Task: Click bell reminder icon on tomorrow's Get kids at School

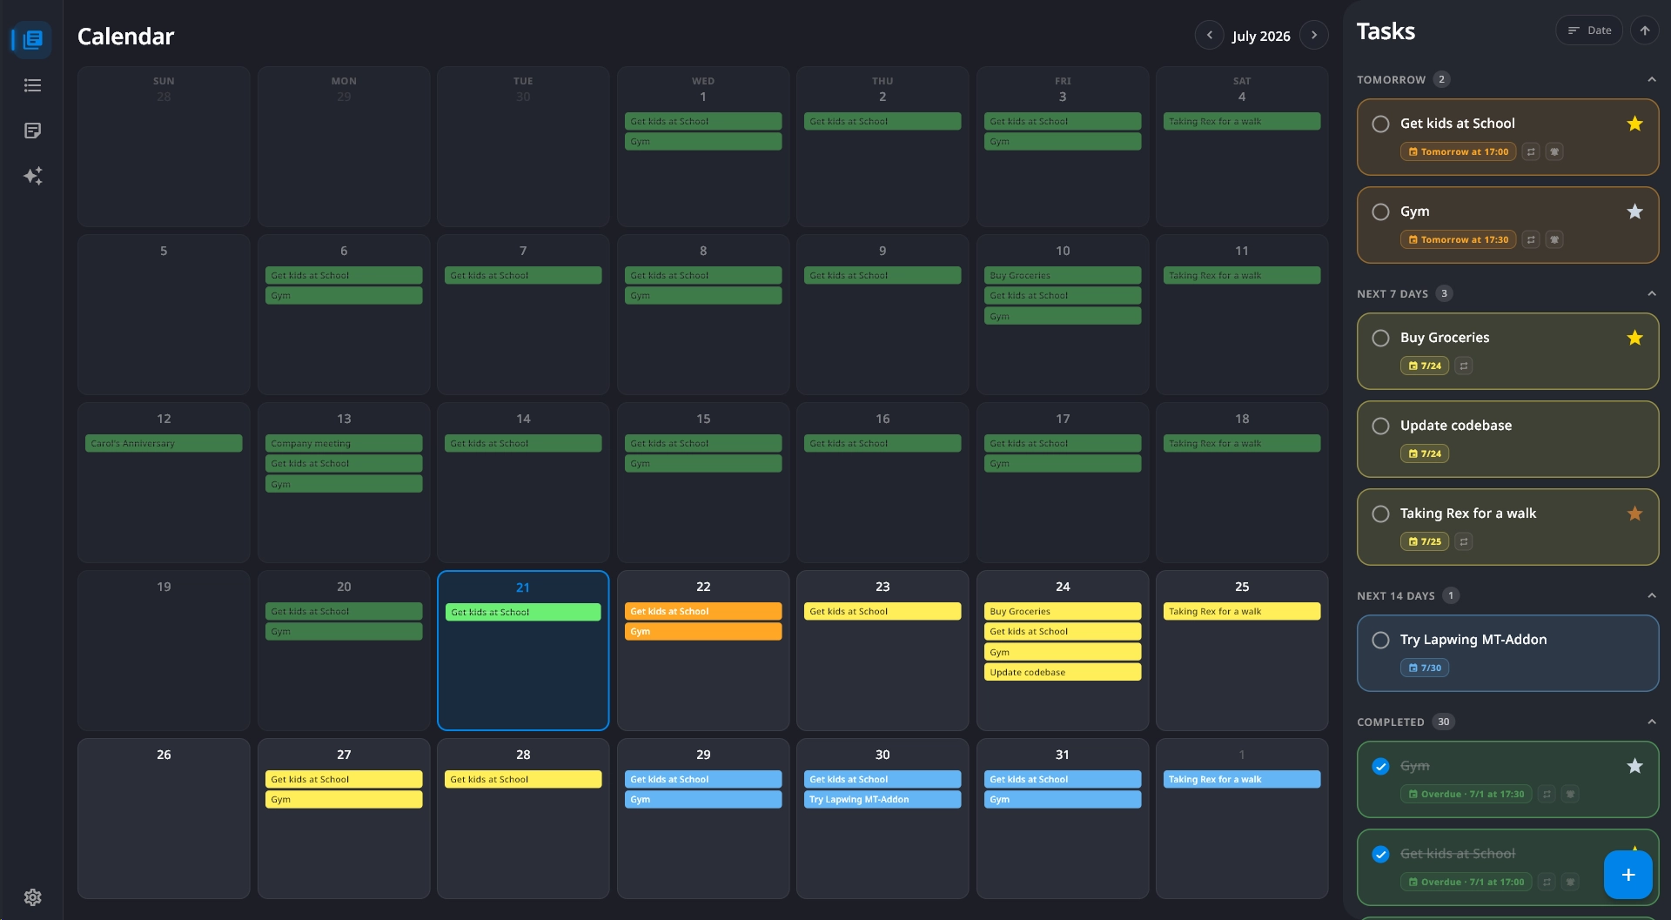Action: point(1554,151)
